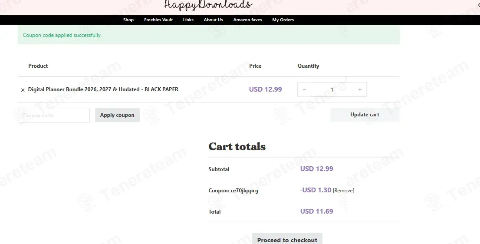Click the 'Subtotal' label in totals
This screenshot has width=480, height=244.
pyautogui.click(x=219, y=169)
